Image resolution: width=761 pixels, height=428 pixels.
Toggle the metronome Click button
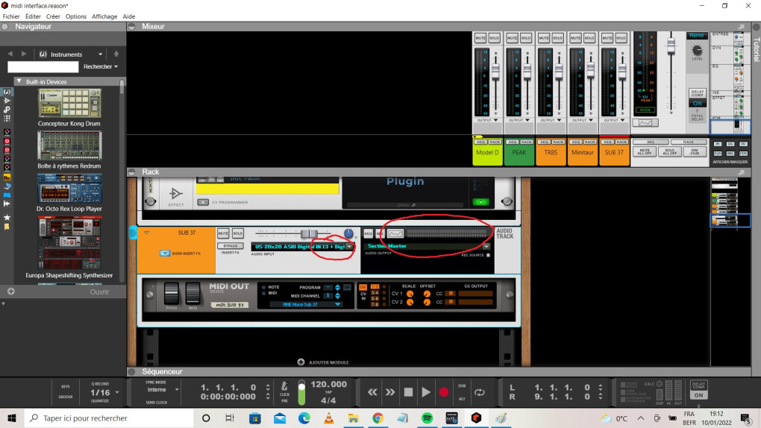coord(284,387)
